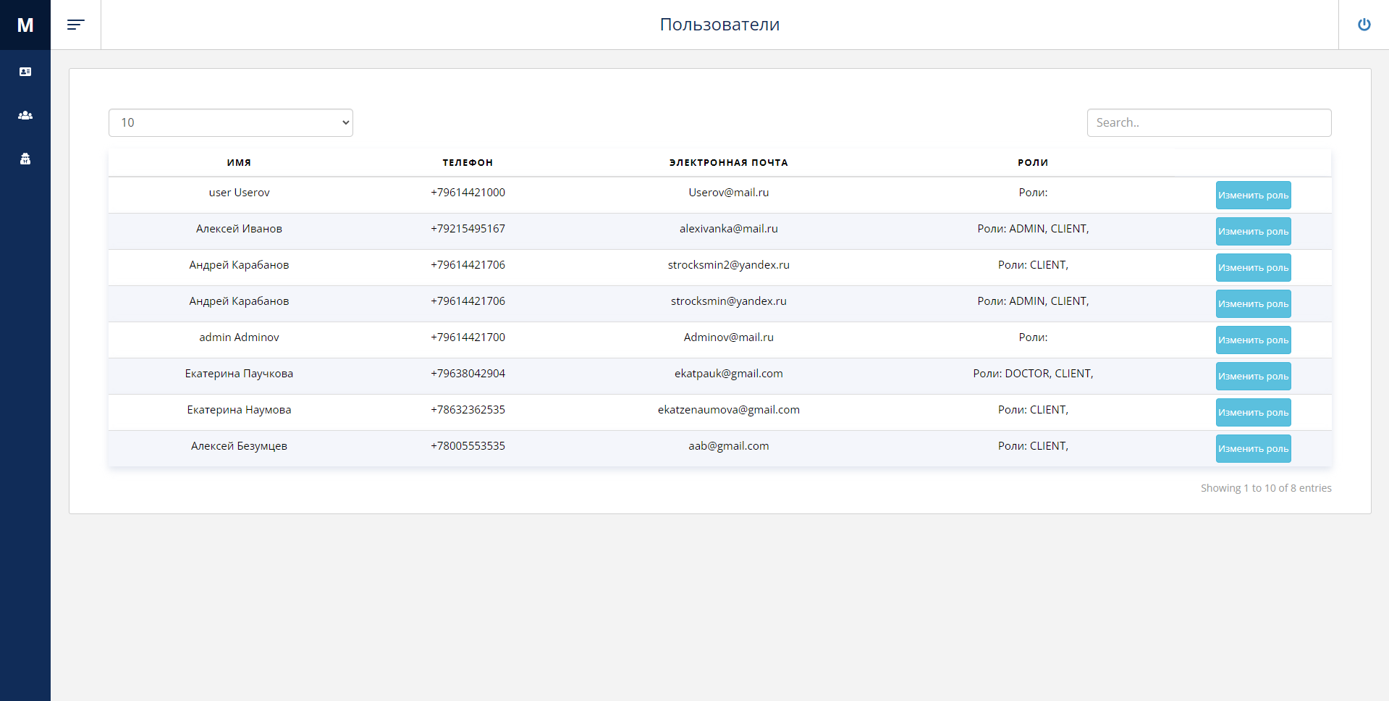Log out using the power icon
Viewport: 1389px width, 701px height.
[1364, 24]
